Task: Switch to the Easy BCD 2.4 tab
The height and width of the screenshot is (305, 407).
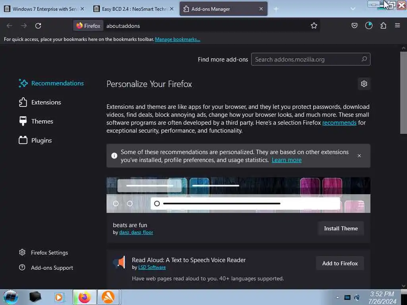Action: pyautogui.click(x=134, y=9)
